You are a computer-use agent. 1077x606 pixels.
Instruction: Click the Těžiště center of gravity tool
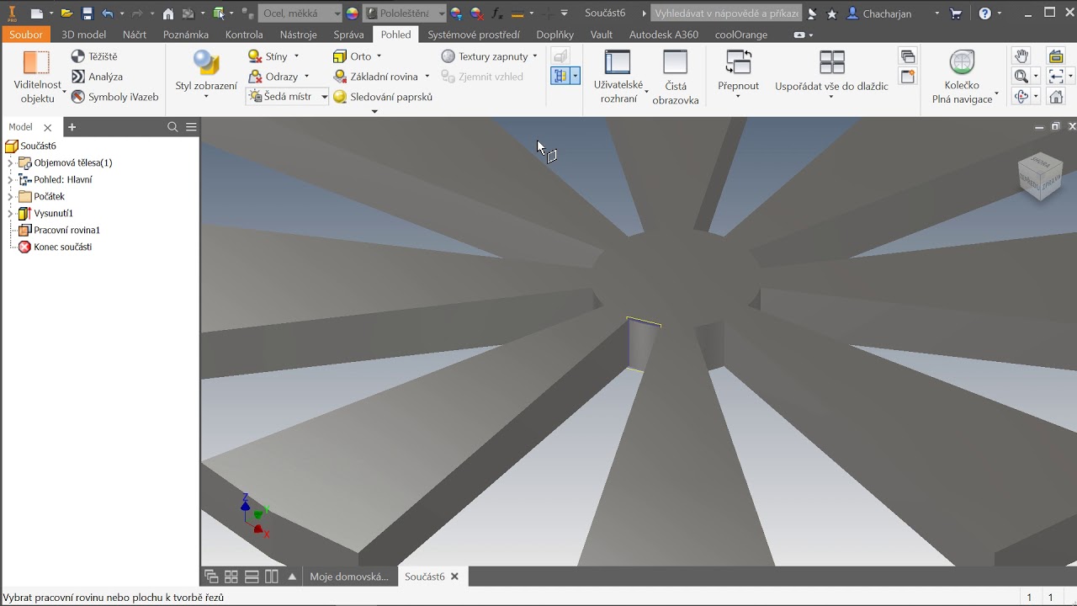tap(94, 56)
